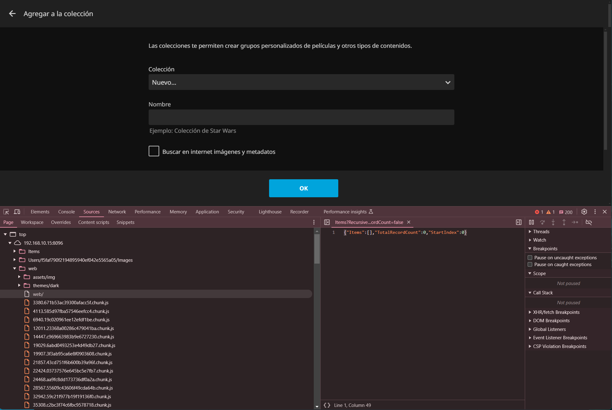612x410 pixels.
Task: Click the pause script execution icon
Action: tap(531, 222)
